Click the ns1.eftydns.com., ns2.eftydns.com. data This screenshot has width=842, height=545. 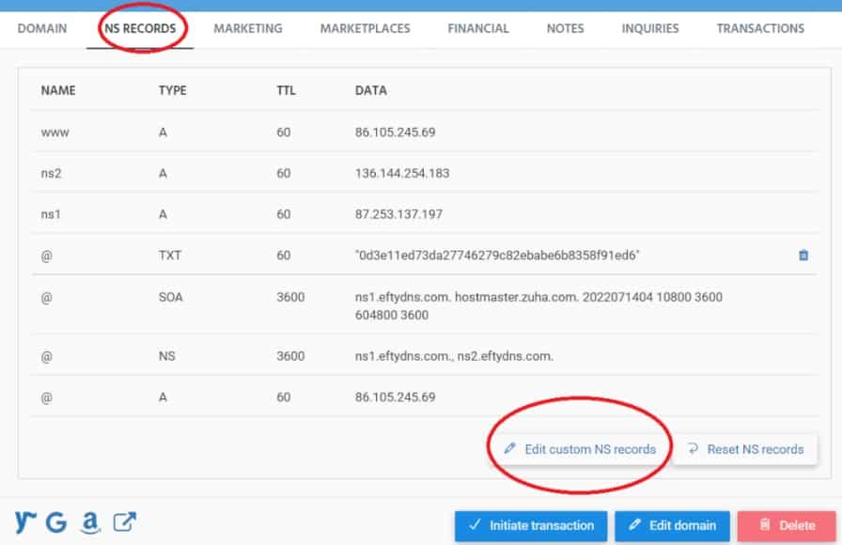tap(454, 356)
